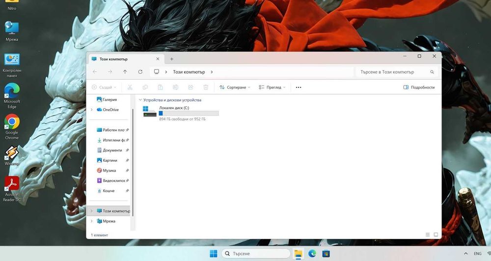Collapse Устройства и дискови устройства group
This screenshot has height=261, width=491.
click(140, 100)
